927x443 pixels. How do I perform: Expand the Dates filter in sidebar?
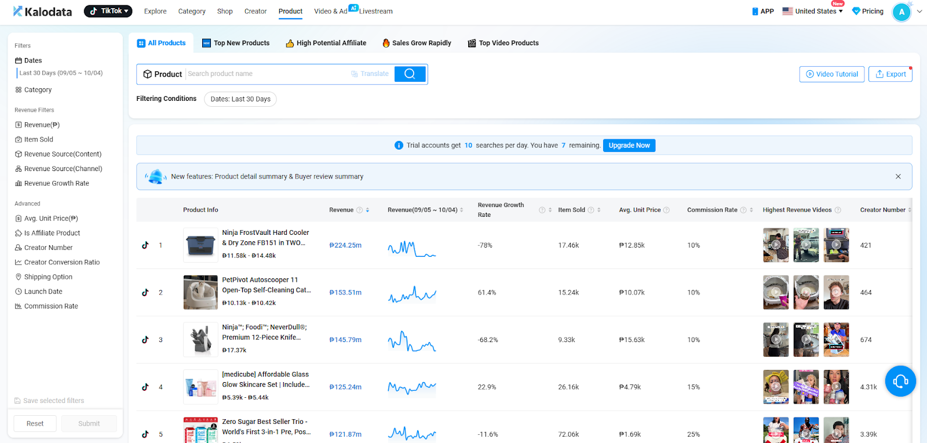33,60
